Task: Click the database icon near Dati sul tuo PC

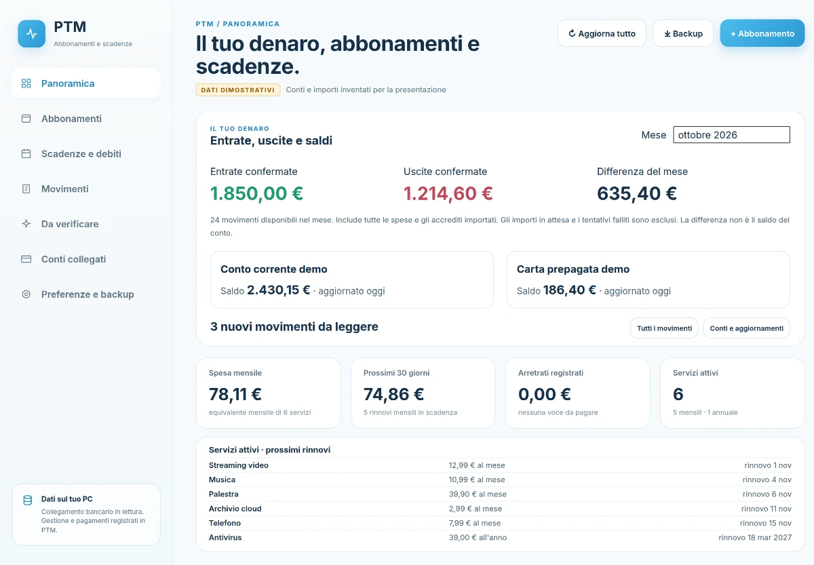Action: pyautogui.click(x=27, y=501)
